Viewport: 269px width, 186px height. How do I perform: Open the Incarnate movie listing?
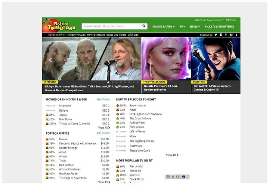[x=65, y=106]
